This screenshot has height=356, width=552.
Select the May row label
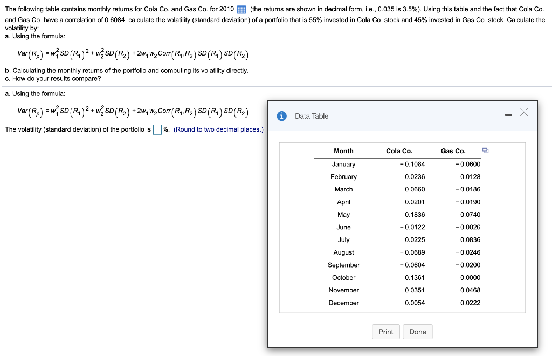(343, 215)
